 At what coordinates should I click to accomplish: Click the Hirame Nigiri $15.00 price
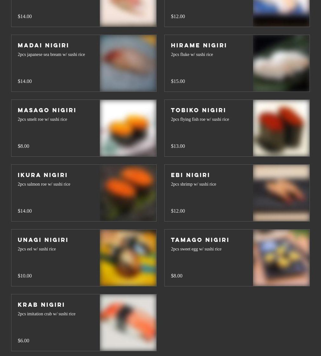click(178, 81)
